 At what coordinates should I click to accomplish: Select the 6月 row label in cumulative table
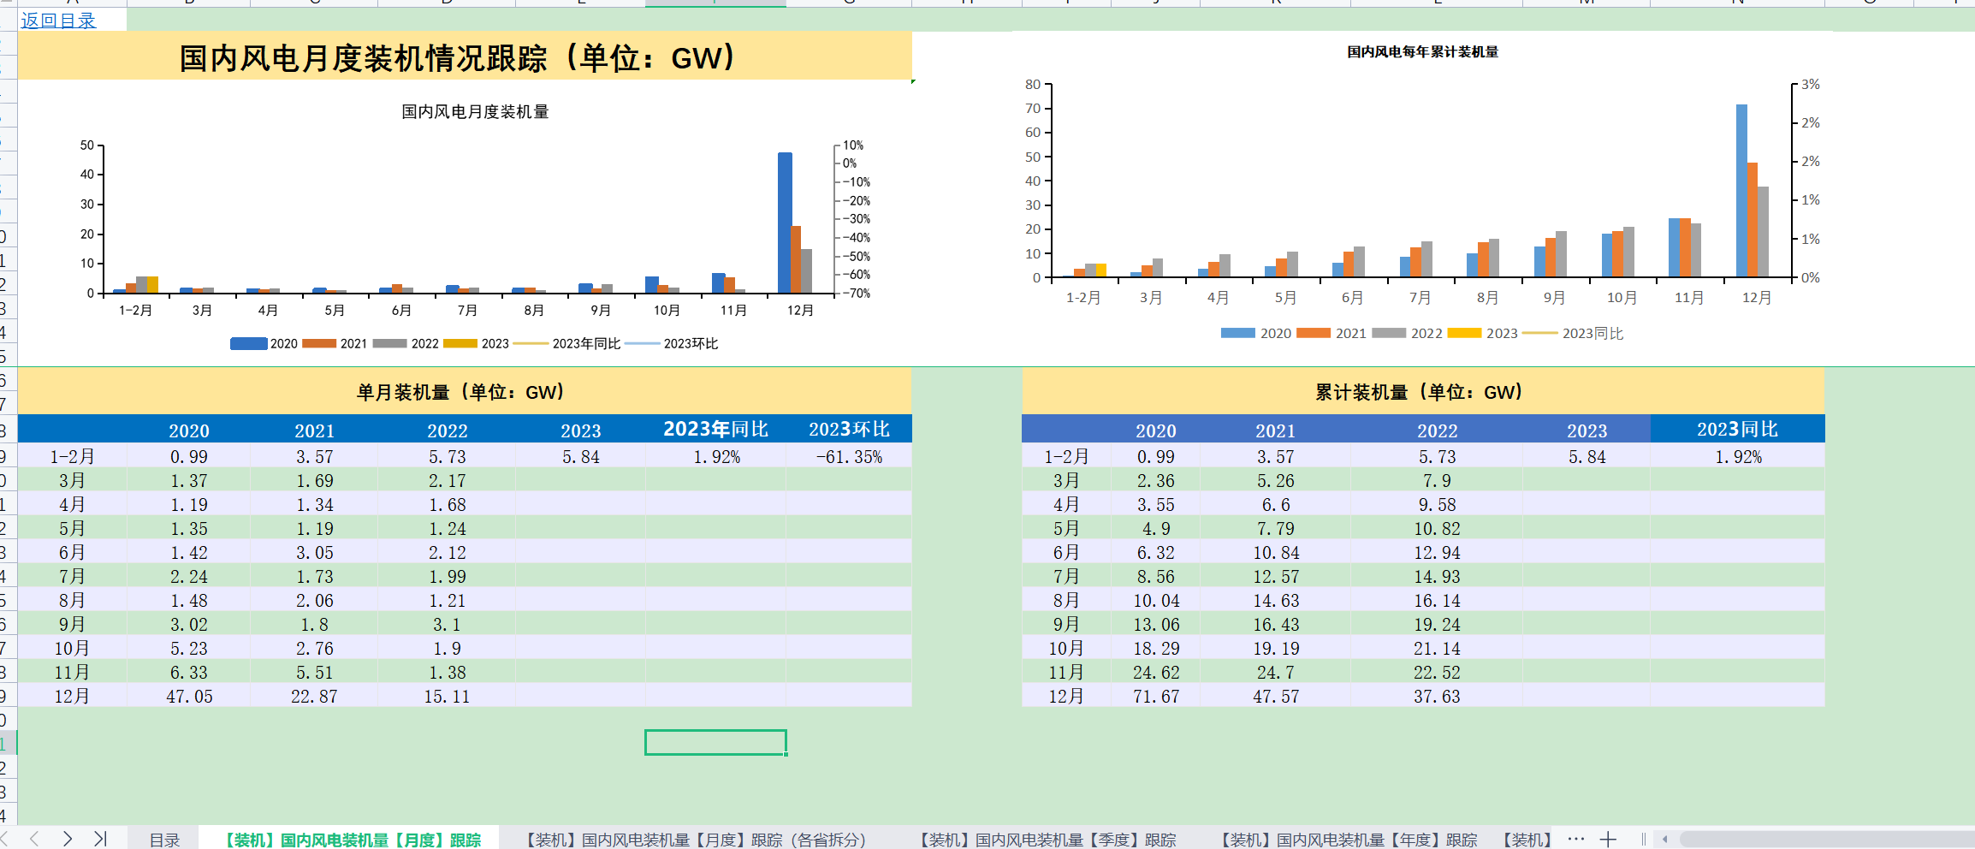1066,553
